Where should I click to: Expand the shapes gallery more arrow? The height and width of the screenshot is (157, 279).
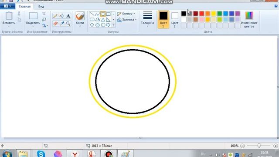113,25
